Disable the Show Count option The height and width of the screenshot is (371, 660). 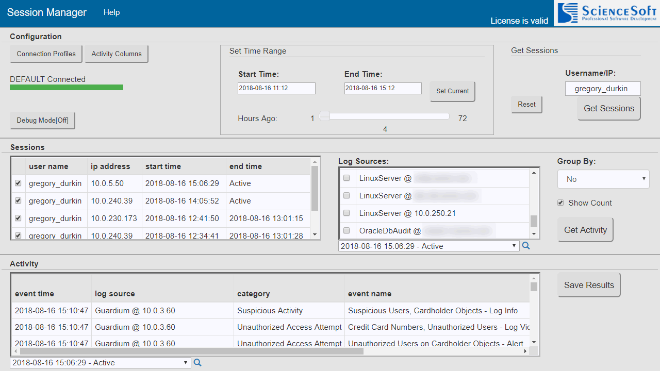[560, 203]
